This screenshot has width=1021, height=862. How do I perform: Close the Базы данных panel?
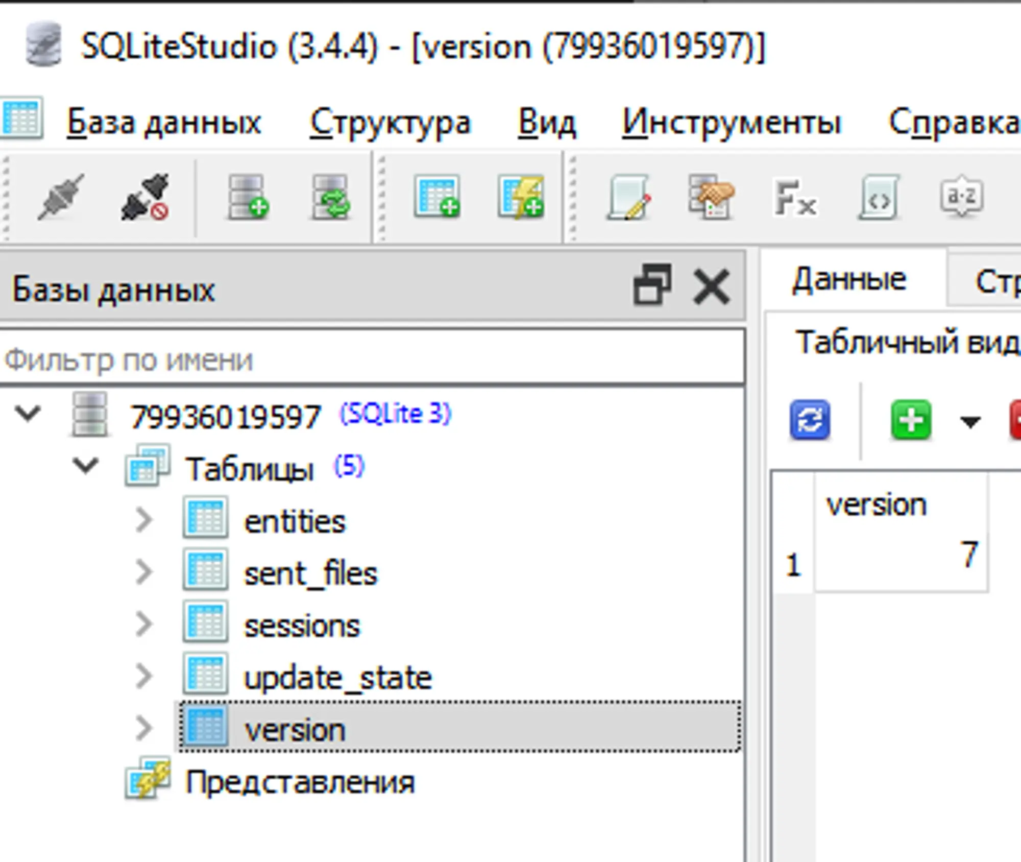click(712, 286)
